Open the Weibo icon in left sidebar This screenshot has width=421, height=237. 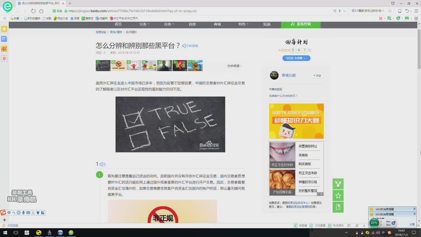pos(4,49)
